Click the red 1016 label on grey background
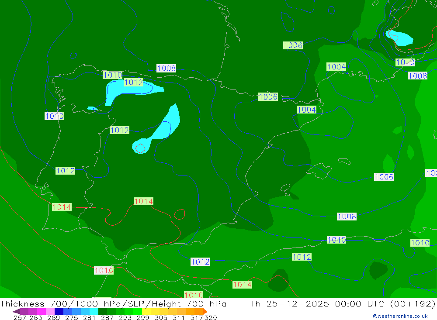This screenshot has height=320, width=437. pos(104,270)
